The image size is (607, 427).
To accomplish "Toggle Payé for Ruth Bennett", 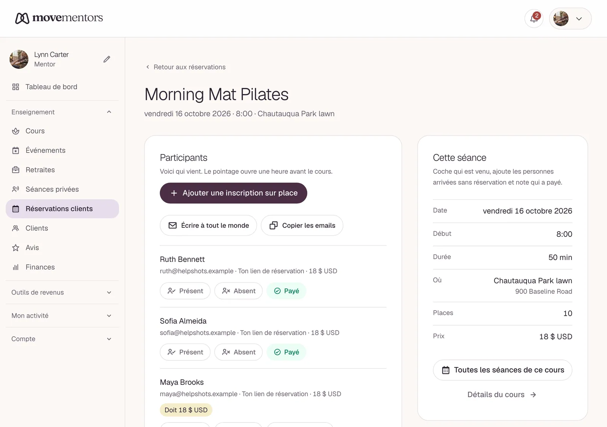I will pyautogui.click(x=286, y=291).
